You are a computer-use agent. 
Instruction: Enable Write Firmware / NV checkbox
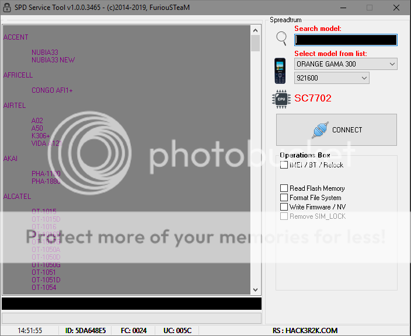284,207
